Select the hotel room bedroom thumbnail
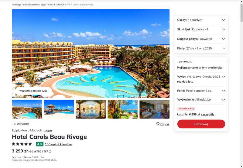The width and height of the screenshot is (243, 168). [155, 109]
